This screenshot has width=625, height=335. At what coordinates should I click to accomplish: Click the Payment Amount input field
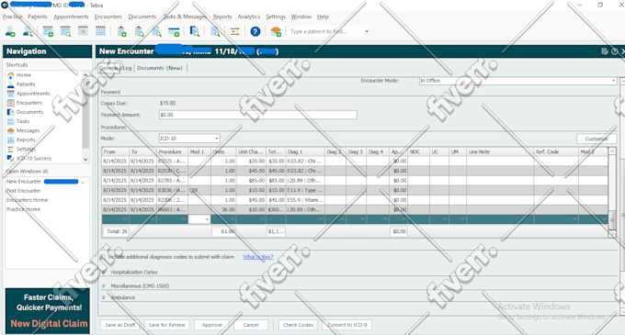(258, 115)
